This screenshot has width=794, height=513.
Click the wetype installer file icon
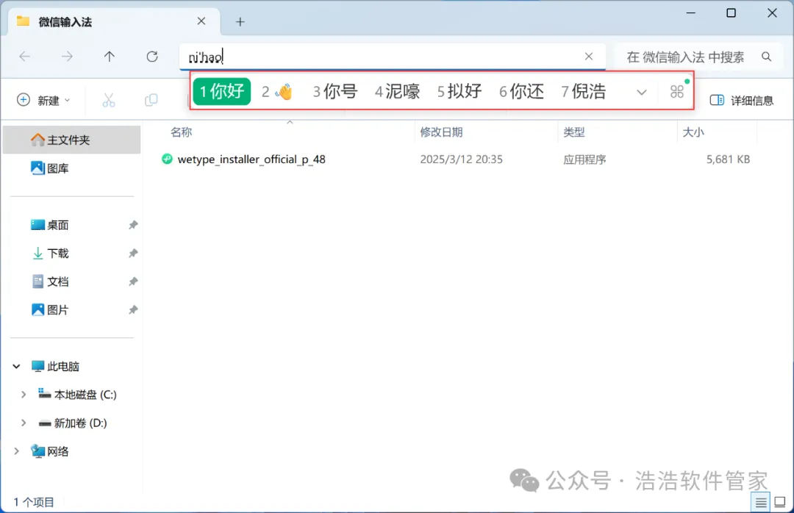pos(167,159)
